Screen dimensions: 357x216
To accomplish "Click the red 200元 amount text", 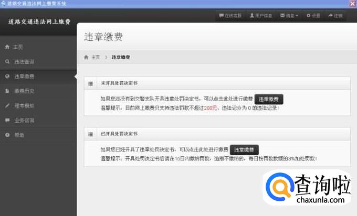I will click(211, 108).
